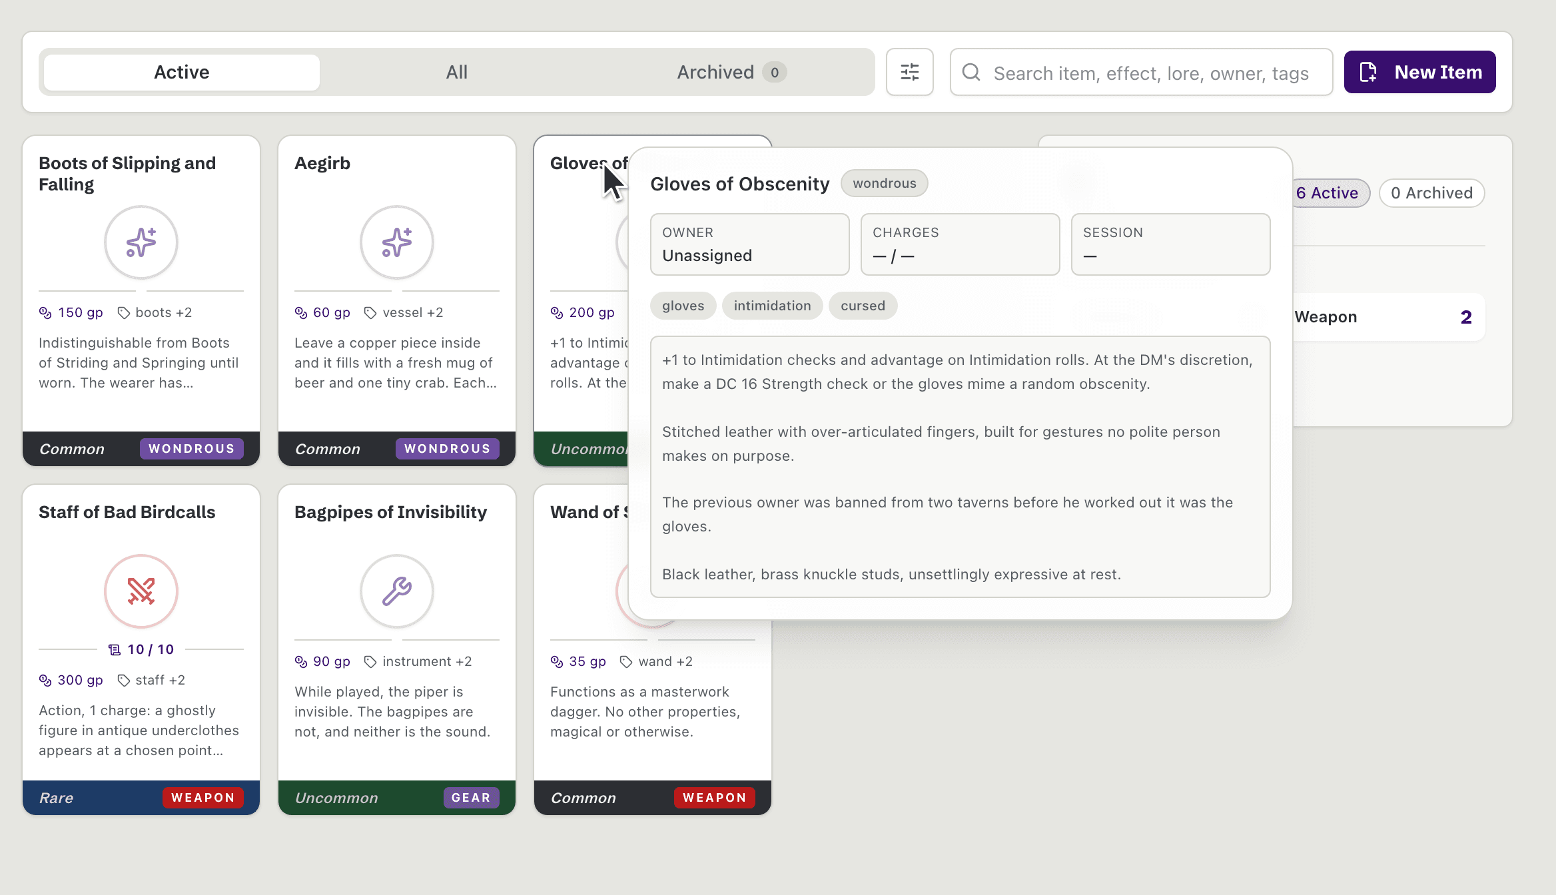Switch to the Active tab
Image resolution: width=1556 pixels, height=895 pixels.
(x=182, y=72)
